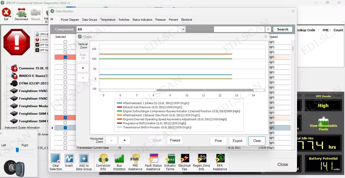
Task: Click Transmission Shift in Process legend entry
Action: pos(154,127)
